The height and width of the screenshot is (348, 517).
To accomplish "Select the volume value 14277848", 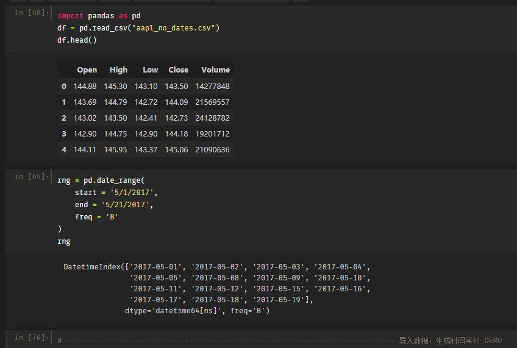I will (212, 87).
